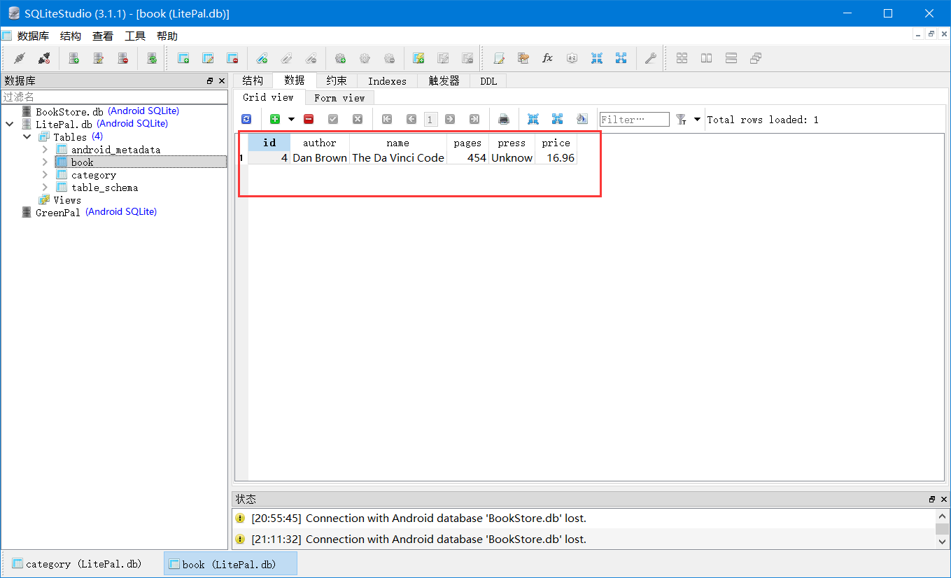
Task: Switch to the 触发器 tab
Action: coord(444,80)
